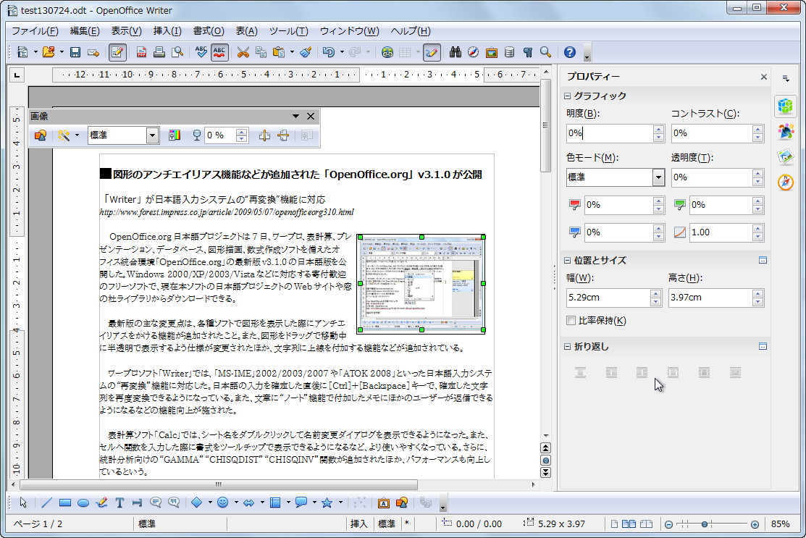This screenshot has width=806, height=538.
Task: Close the floating 画像 toolbar
Action: [311, 116]
